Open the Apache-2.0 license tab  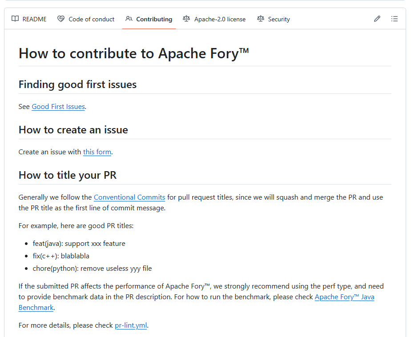coord(214,19)
